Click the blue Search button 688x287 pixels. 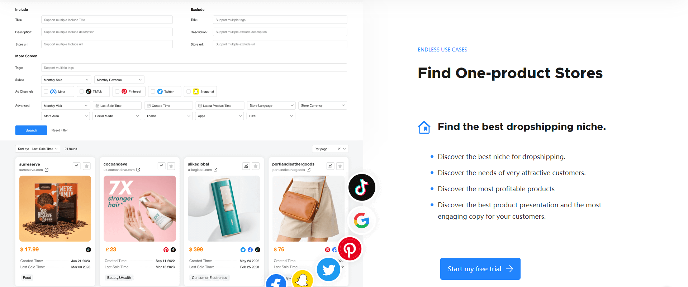pyautogui.click(x=31, y=130)
